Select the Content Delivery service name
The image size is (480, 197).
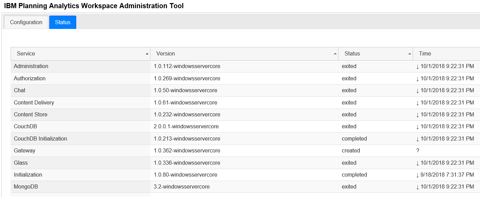34,103
